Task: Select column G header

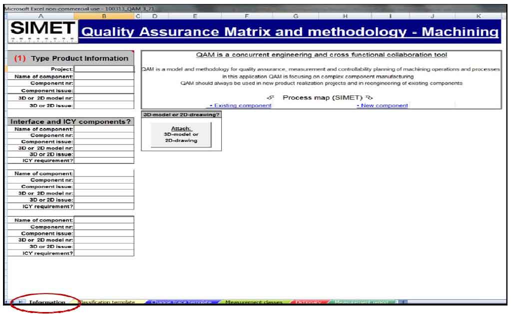Action: (x=296, y=16)
